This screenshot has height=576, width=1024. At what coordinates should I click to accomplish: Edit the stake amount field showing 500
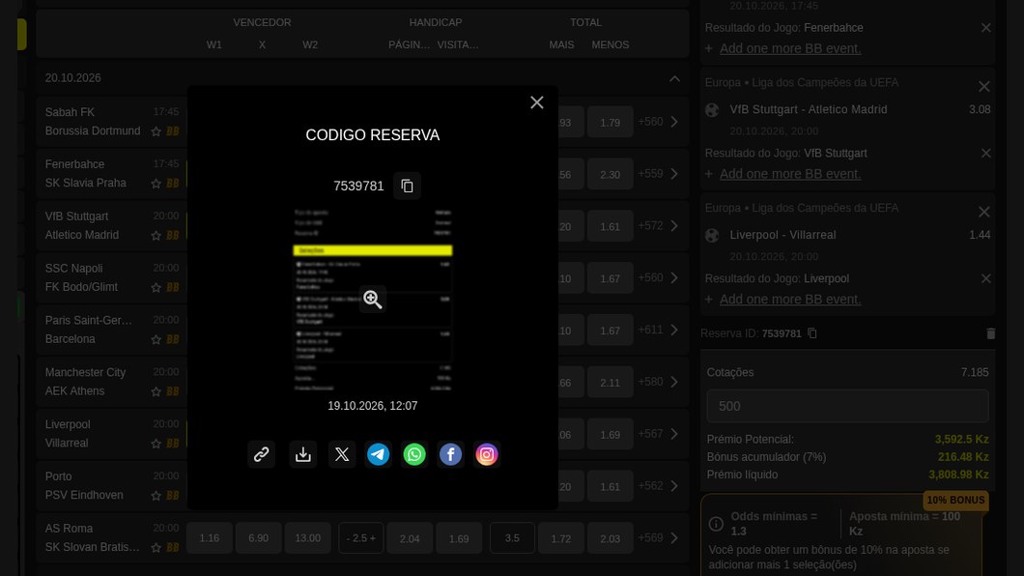click(x=847, y=406)
